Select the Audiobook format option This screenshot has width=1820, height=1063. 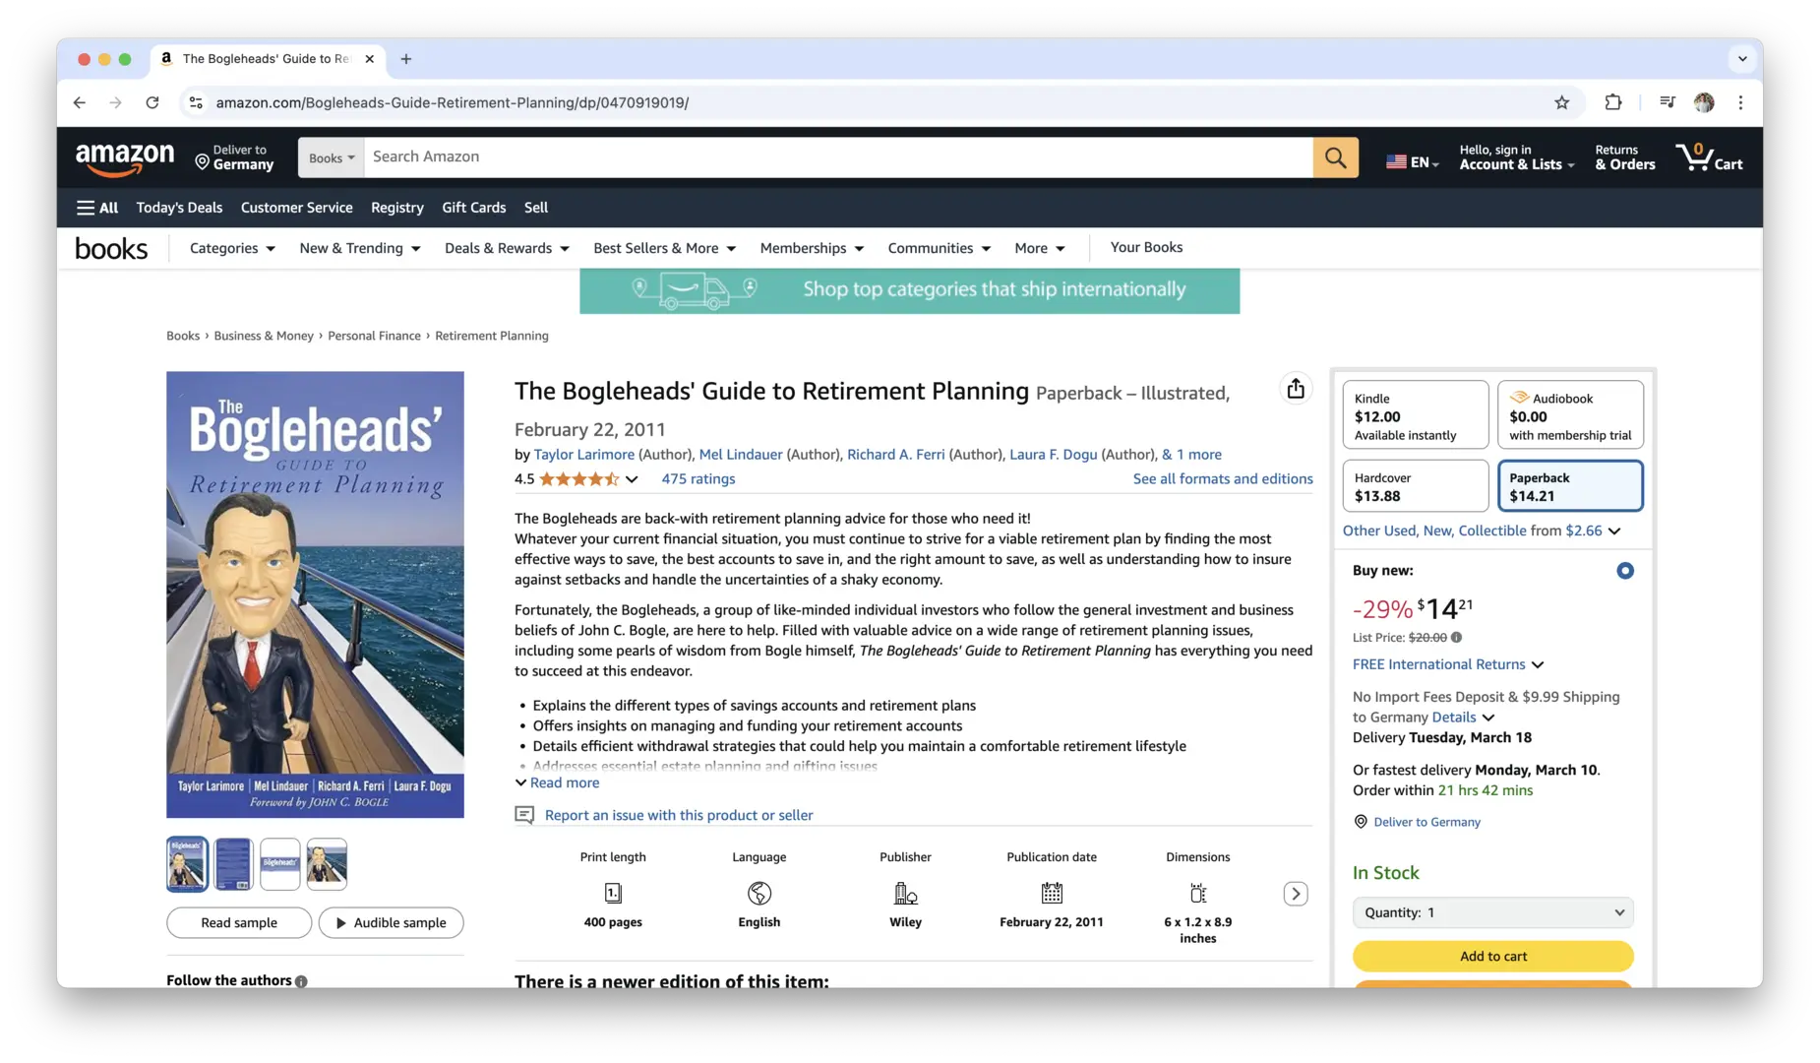pyautogui.click(x=1570, y=415)
